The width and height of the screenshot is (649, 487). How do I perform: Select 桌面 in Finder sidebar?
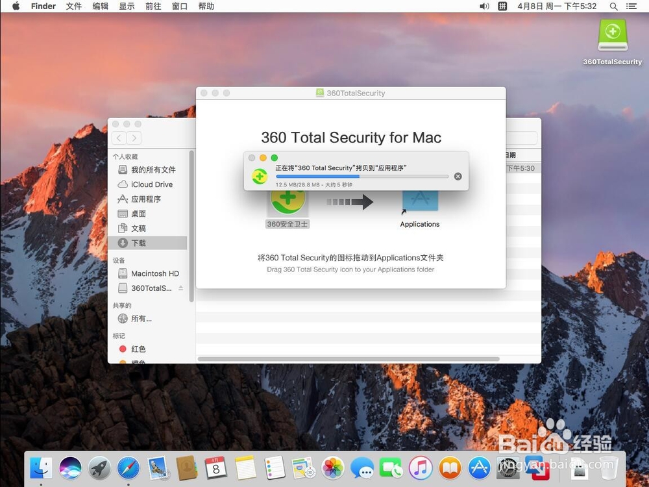tap(147, 214)
